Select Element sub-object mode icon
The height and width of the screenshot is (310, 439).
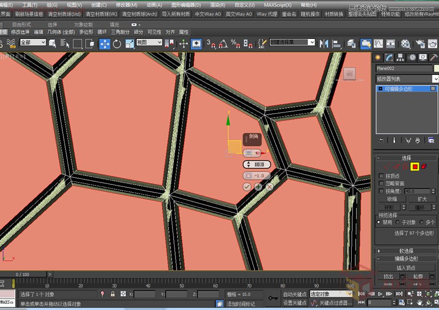pos(424,166)
